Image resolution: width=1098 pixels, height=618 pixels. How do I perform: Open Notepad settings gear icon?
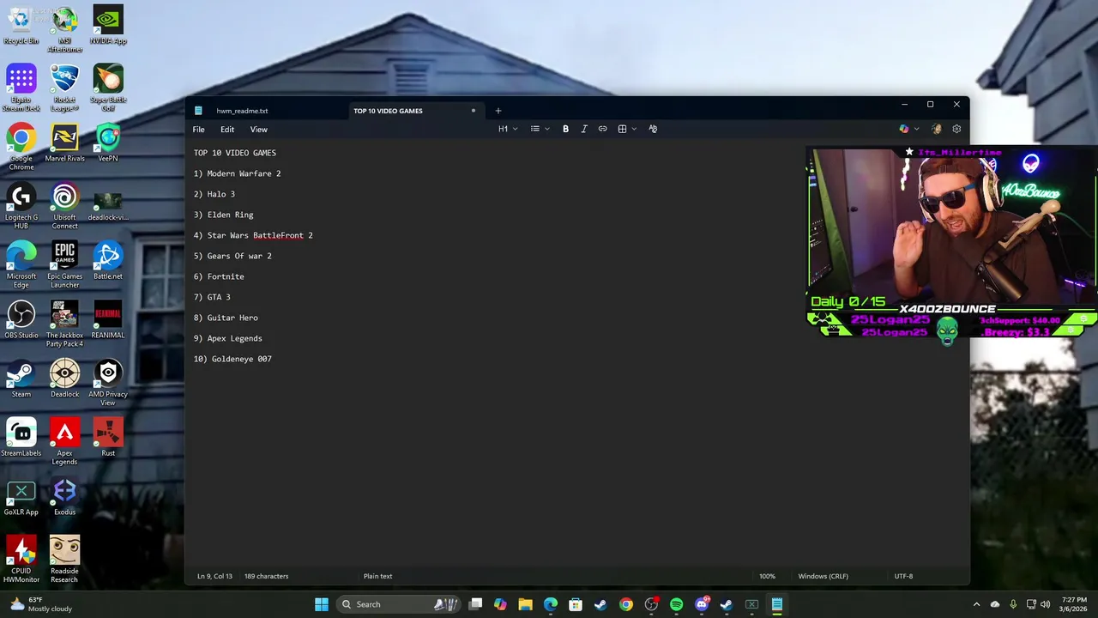tap(956, 129)
